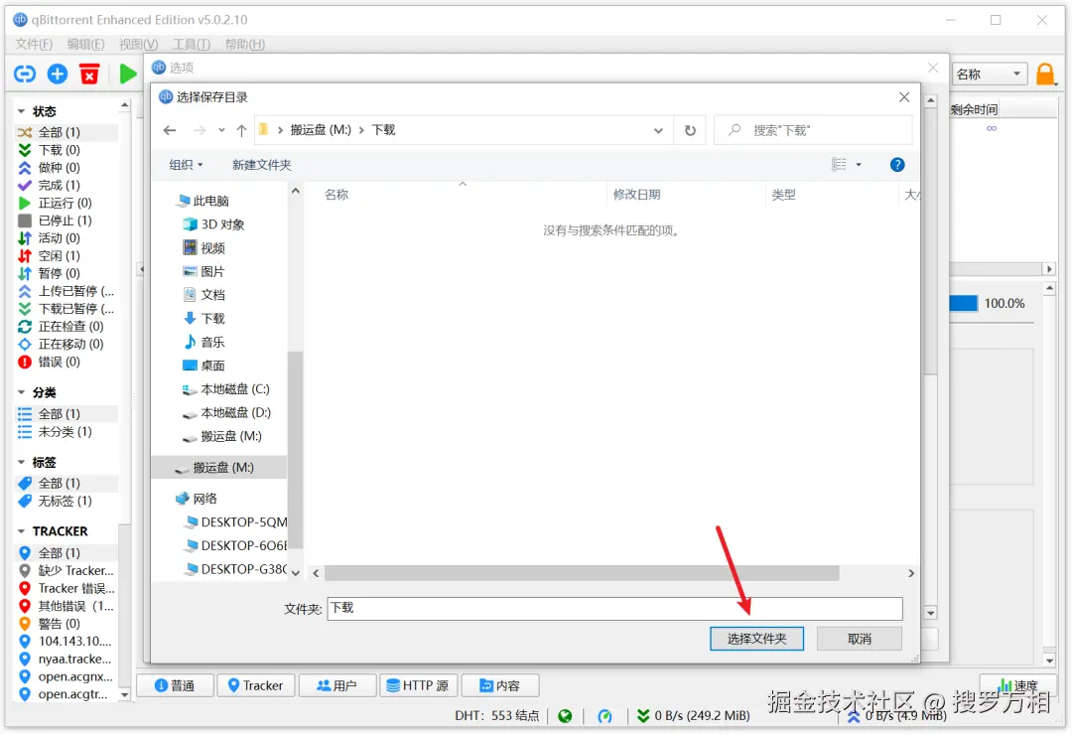Select 本地磁盘 (D:) drive
The image size is (1072, 737).
click(x=226, y=412)
